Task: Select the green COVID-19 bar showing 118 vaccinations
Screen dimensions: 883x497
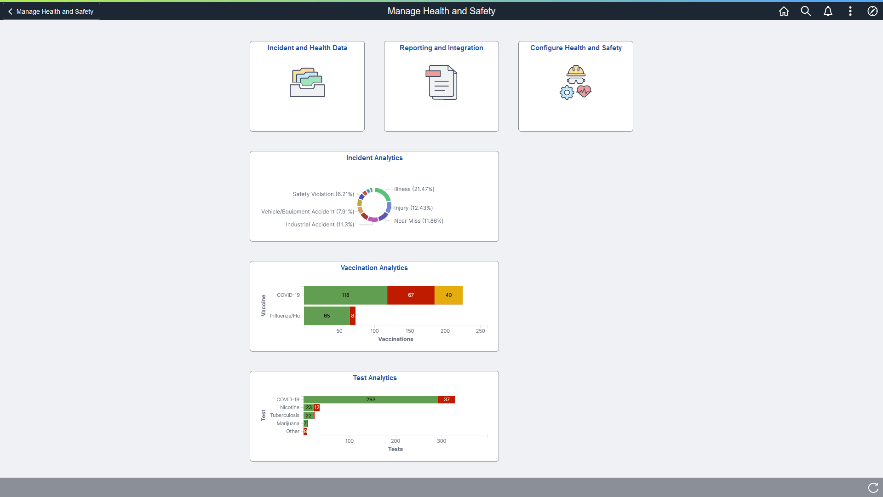Action: pos(345,295)
